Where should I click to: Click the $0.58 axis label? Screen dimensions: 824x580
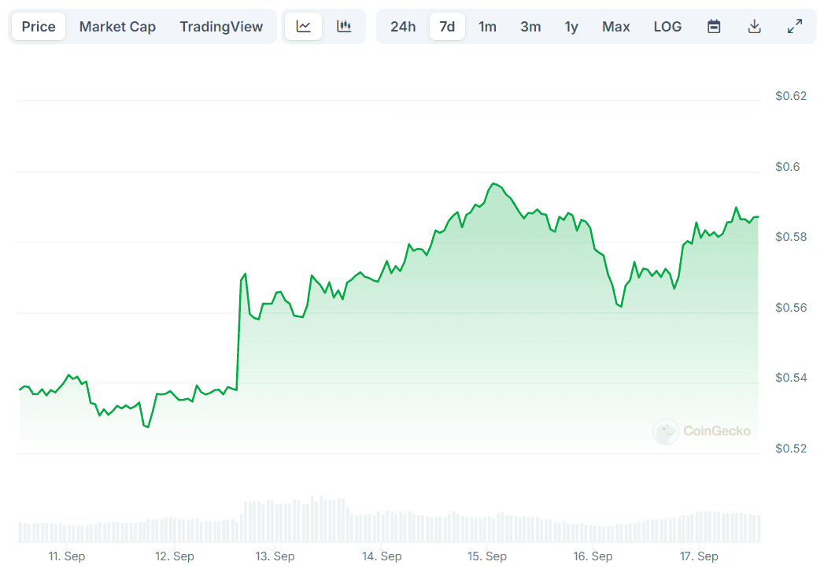(x=790, y=237)
